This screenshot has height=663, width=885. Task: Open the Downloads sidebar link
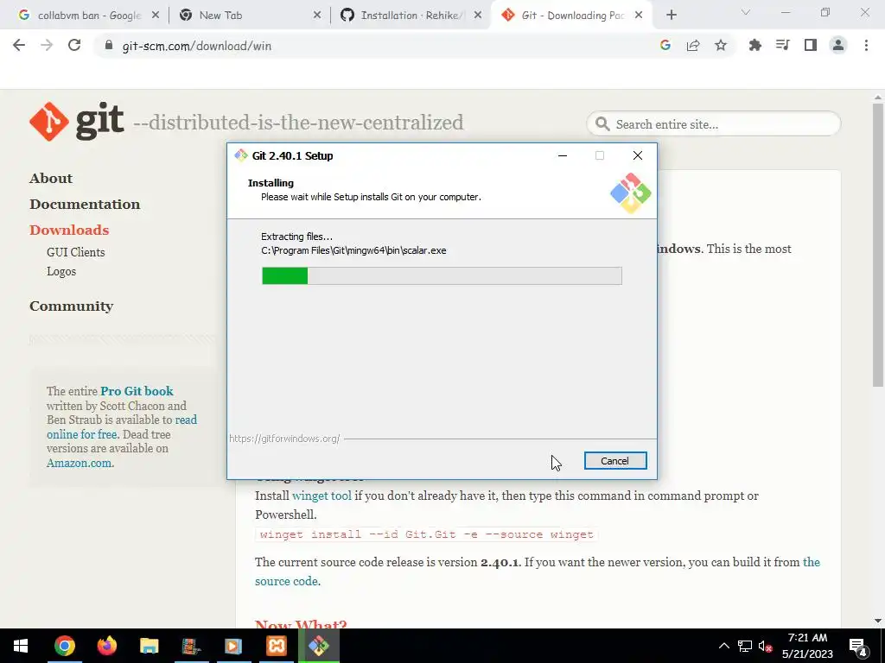coord(69,230)
